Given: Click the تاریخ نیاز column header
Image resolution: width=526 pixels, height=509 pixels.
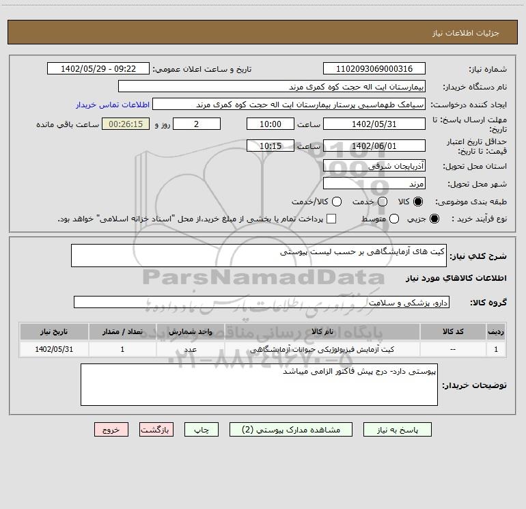Looking at the screenshot, I should [x=54, y=331].
